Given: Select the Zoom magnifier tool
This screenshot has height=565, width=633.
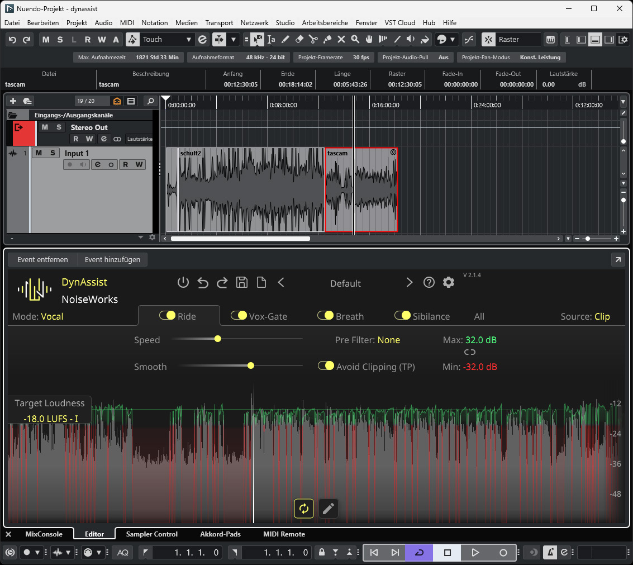Looking at the screenshot, I should coord(355,40).
